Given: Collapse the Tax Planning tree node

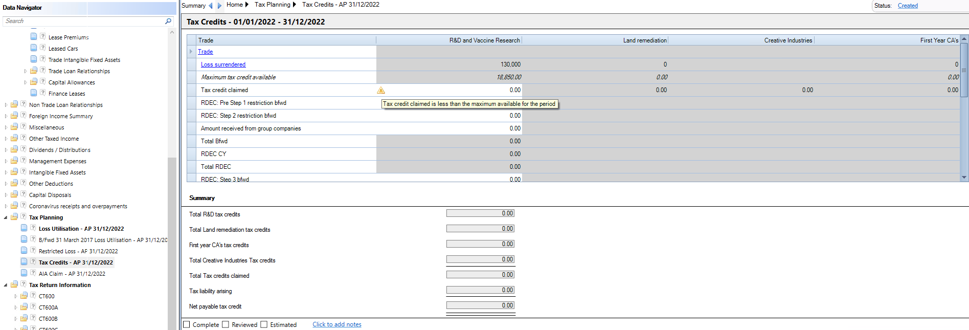Looking at the screenshot, I should tap(6, 217).
